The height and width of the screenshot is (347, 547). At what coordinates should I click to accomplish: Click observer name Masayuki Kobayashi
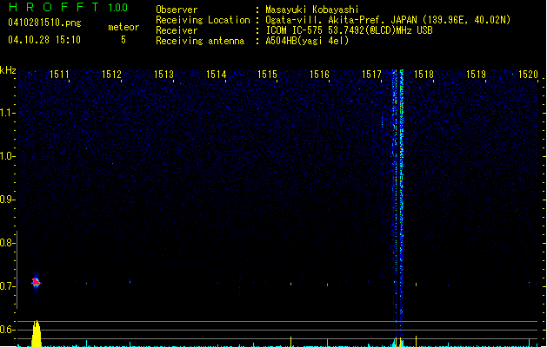(x=312, y=10)
